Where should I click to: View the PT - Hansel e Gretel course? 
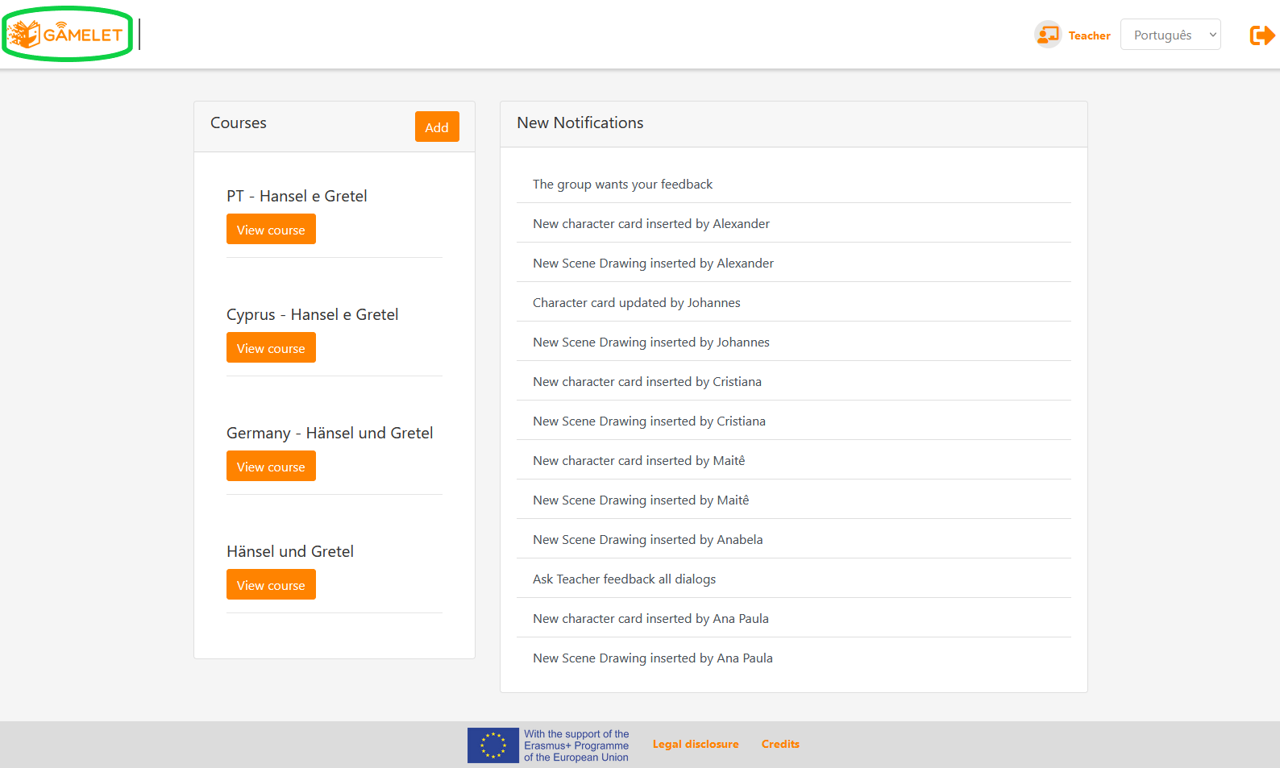271,229
